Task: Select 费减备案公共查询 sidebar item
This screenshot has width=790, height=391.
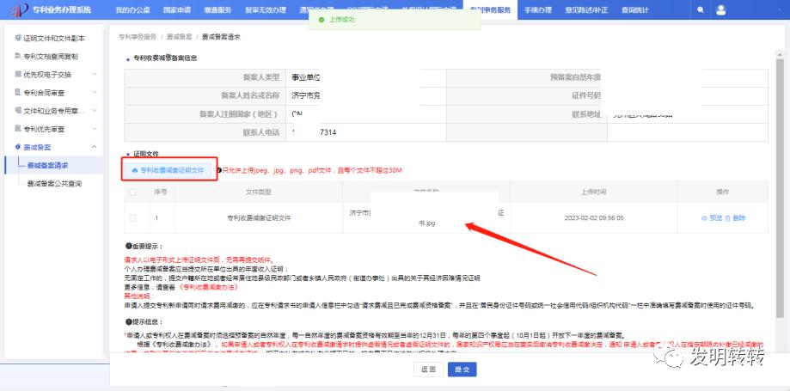Action: coord(54,183)
